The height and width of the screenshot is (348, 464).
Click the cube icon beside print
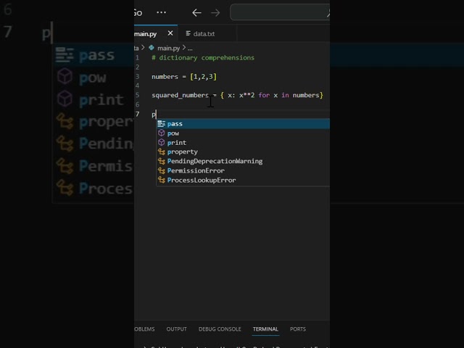point(161,142)
